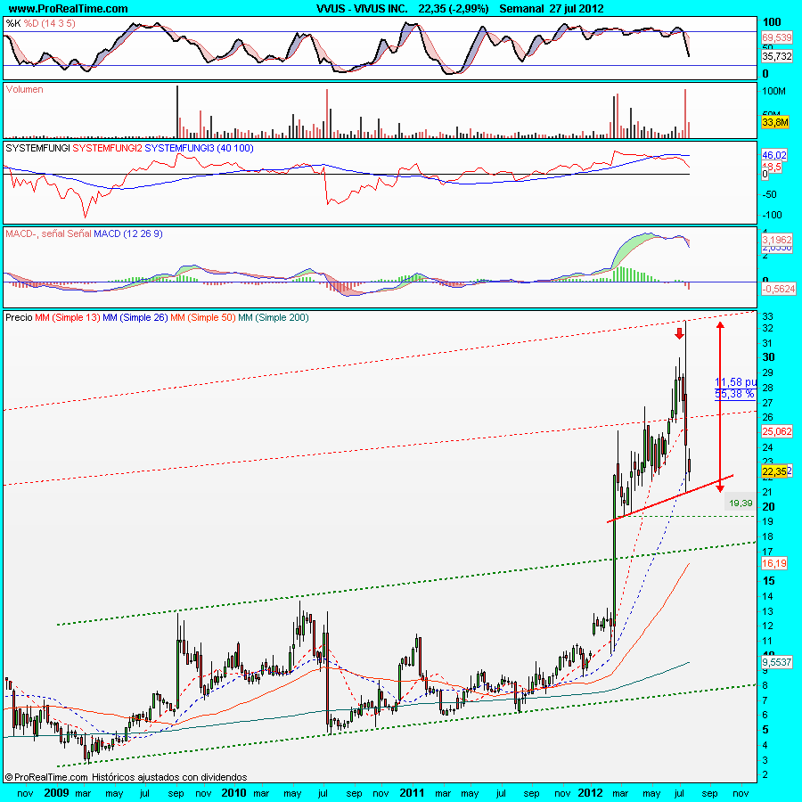Select the MACD (12 26 9) legend label
Image resolution: width=802 pixels, height=802 pixels.
pos(127,233)
